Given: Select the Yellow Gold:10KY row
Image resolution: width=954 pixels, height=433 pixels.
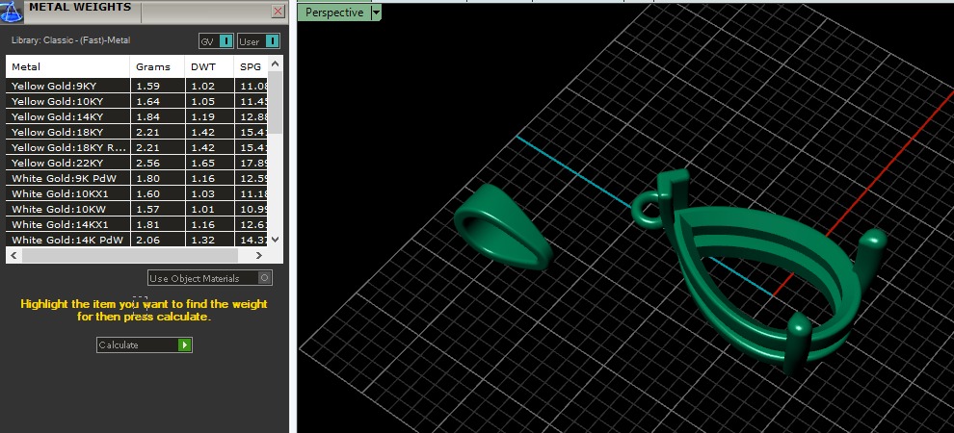Looking at the screenshot, I should pyautogui.click(x=136, y=101).
